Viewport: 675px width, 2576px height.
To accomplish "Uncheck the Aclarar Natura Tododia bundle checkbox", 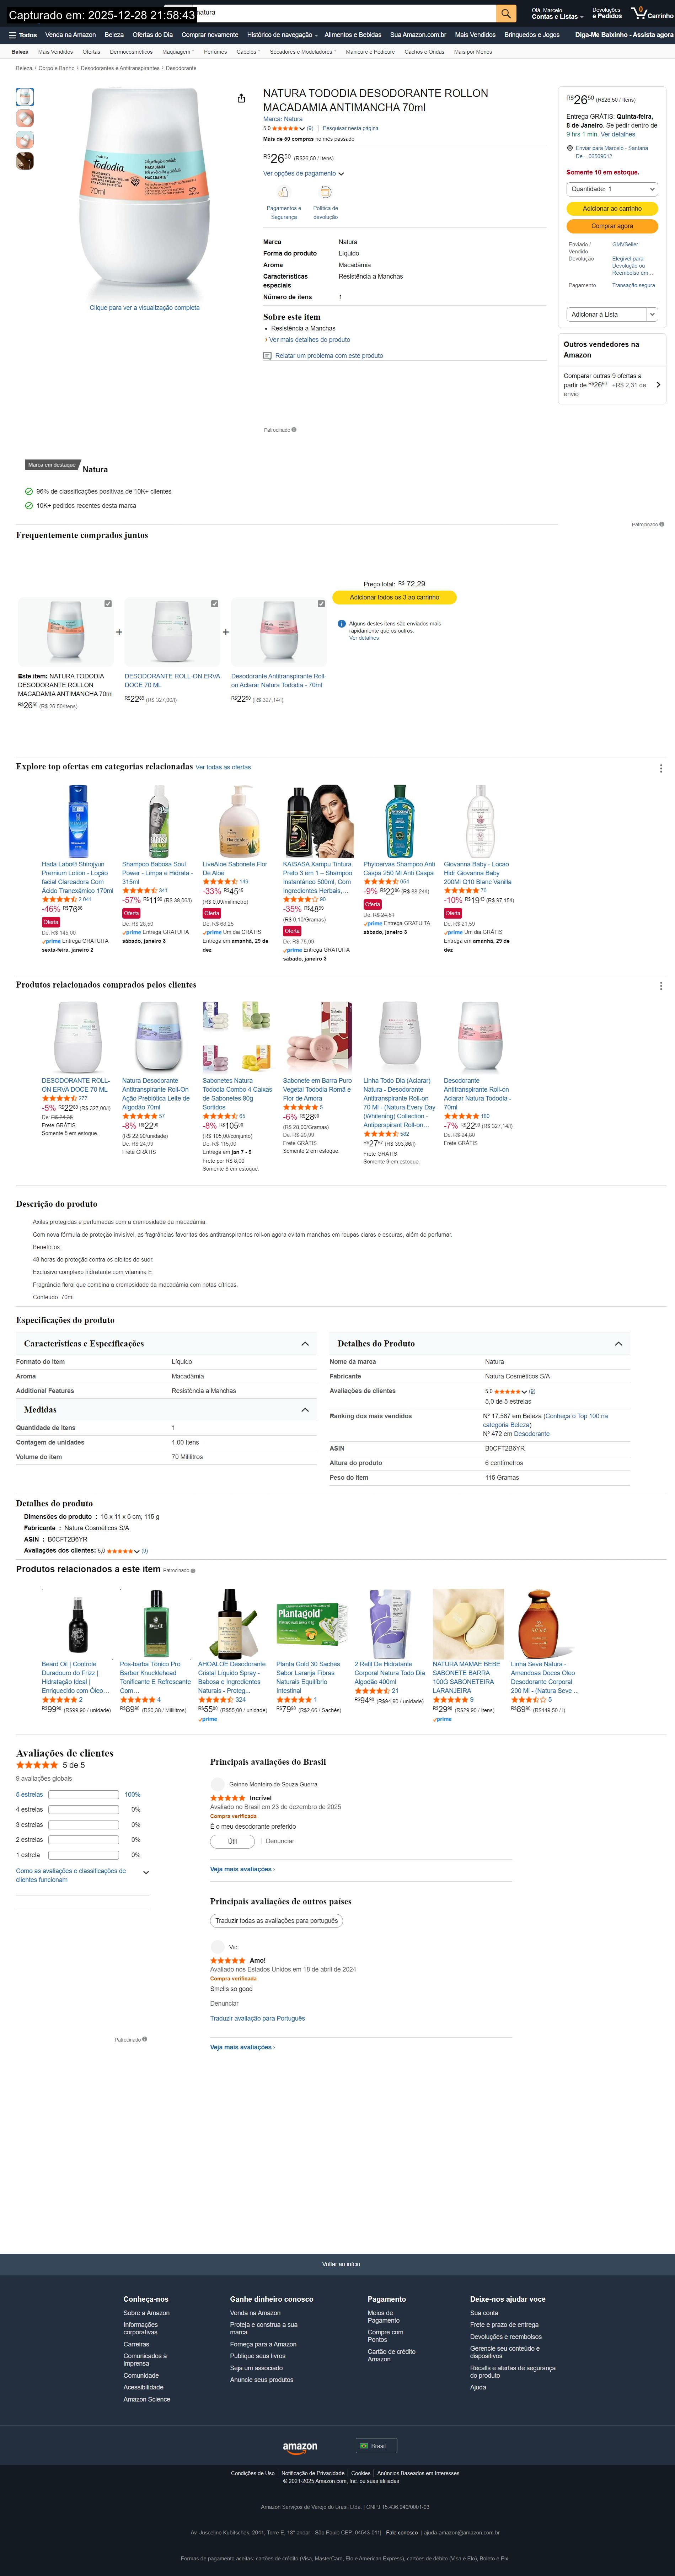I will 321,604.
